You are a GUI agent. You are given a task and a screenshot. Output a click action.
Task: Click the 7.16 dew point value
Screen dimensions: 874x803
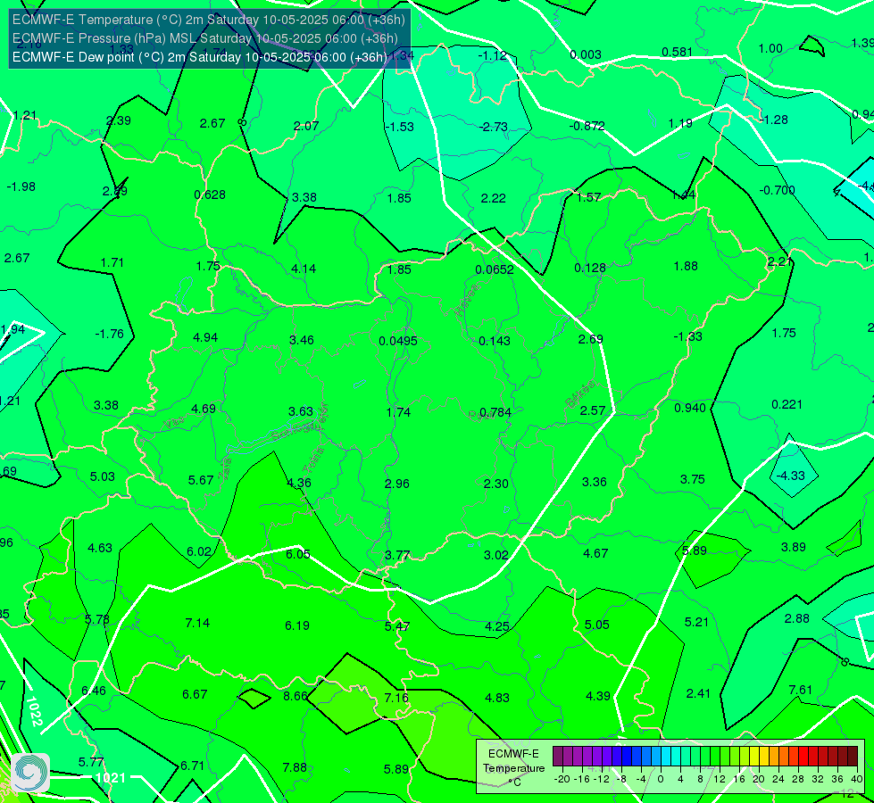(x=396, y=698)
